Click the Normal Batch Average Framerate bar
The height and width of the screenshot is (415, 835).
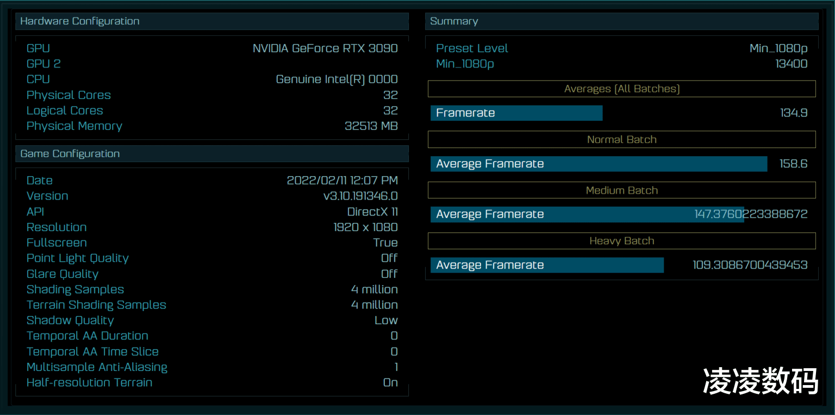coord(598,164)
